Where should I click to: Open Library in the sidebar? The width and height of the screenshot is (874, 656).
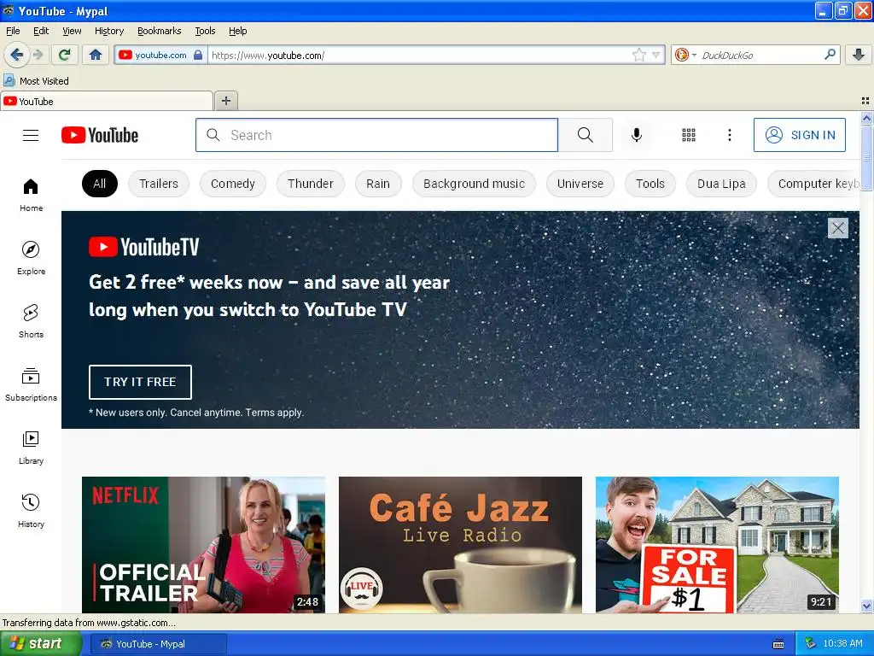coord(31,448)
